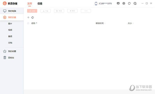Image resolution: width=155 pixels, height=94 pixels.
Task: Open the 视频 category
Action: (x=10, y=30)
